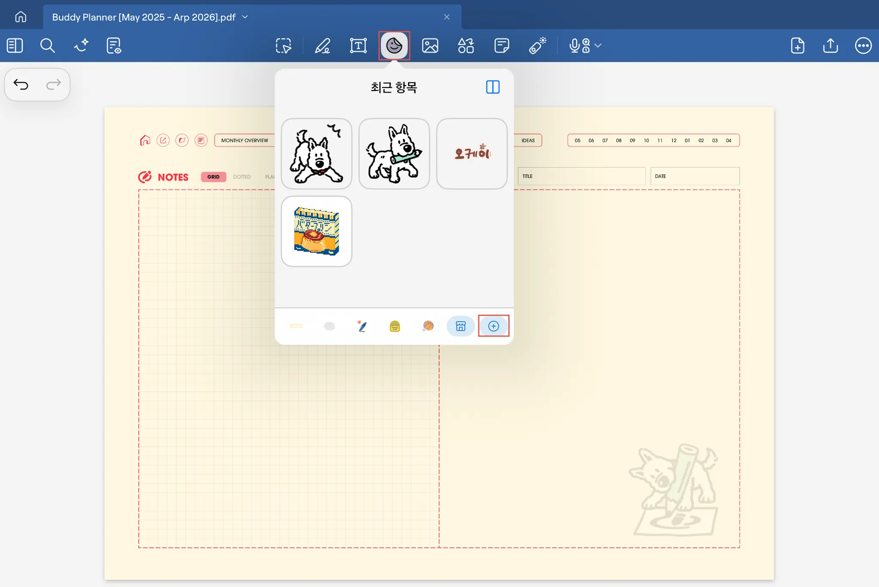Pick the pudding box sticker
This screenshot has height=587, width=879.
(316, 232)
